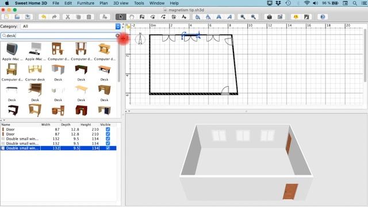
Task: Choose the Create dimensions tool
Action: point(174,17)
